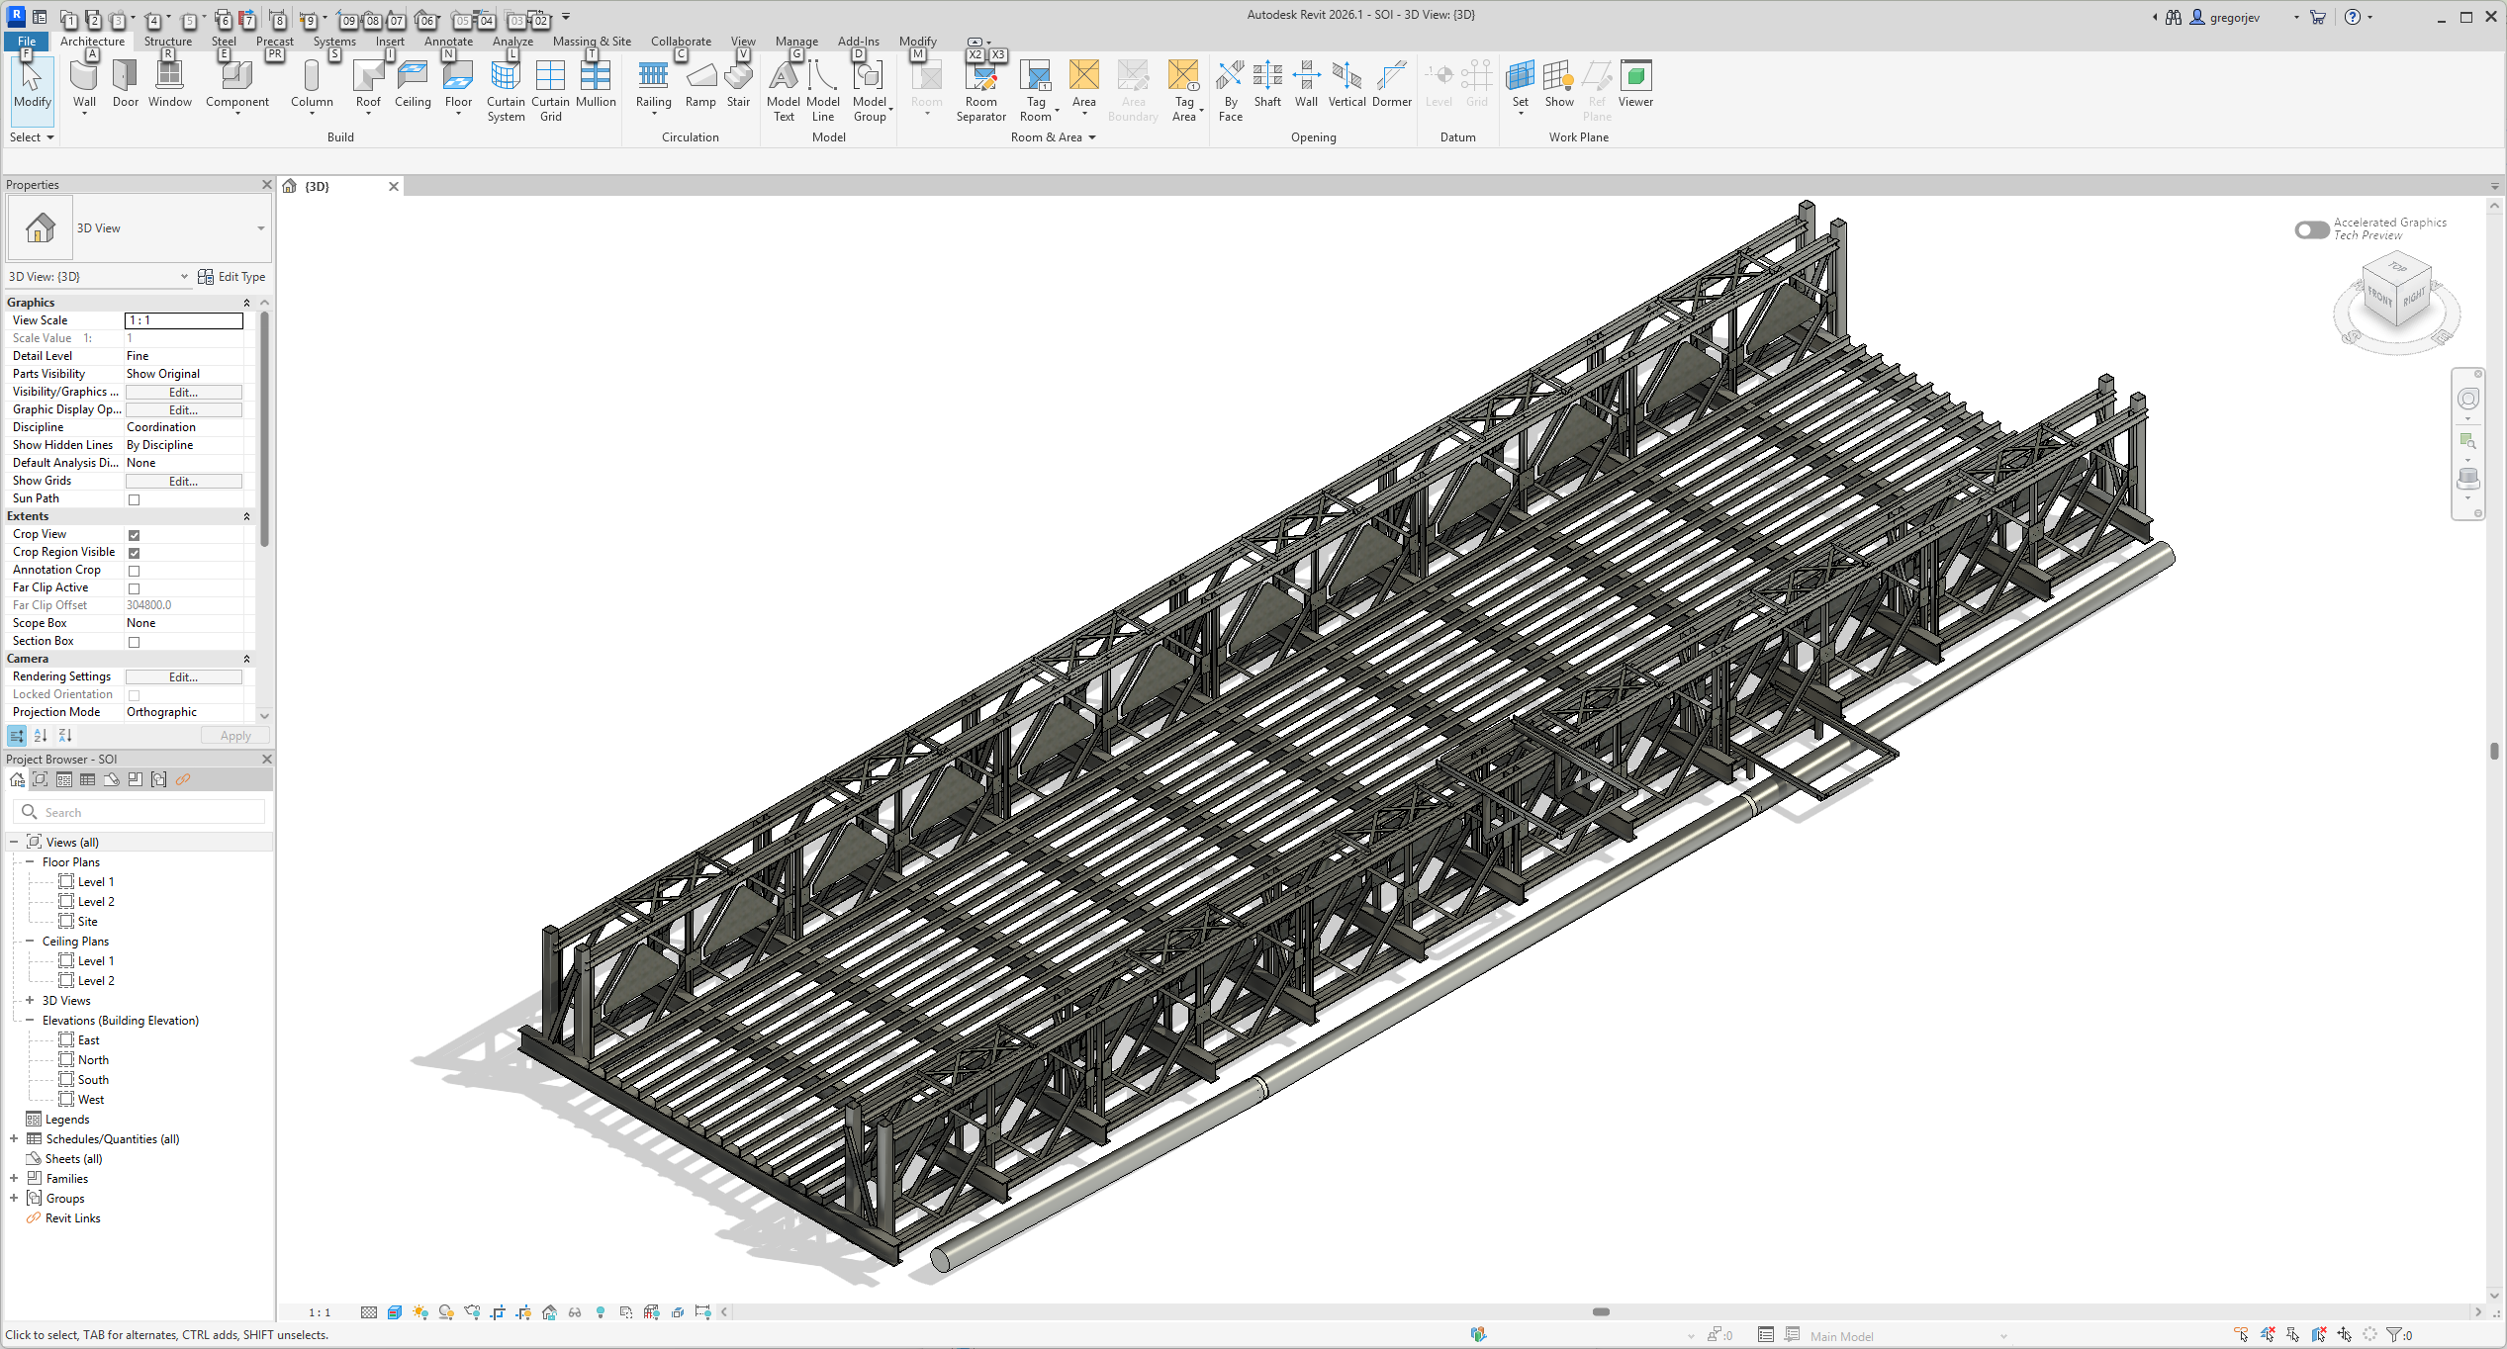Open the File menu

(27, 42)
